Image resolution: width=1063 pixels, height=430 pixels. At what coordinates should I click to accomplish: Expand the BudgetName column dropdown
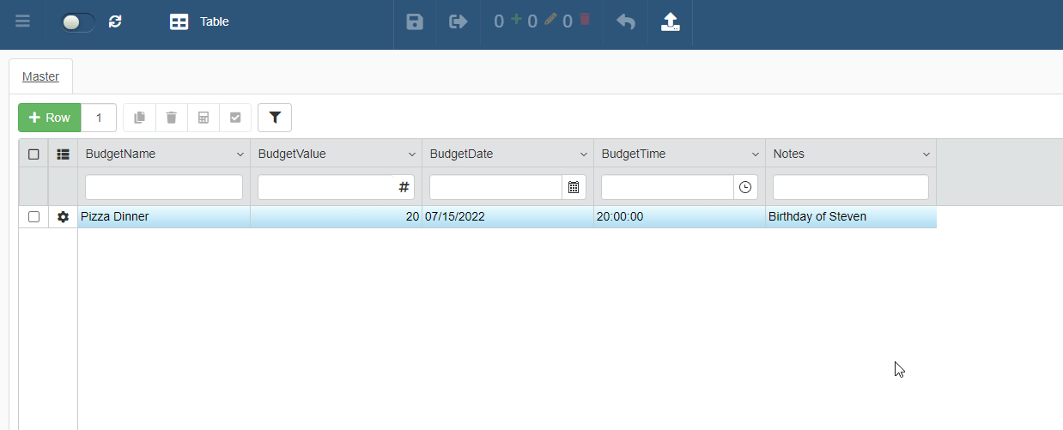coord(240,154)
